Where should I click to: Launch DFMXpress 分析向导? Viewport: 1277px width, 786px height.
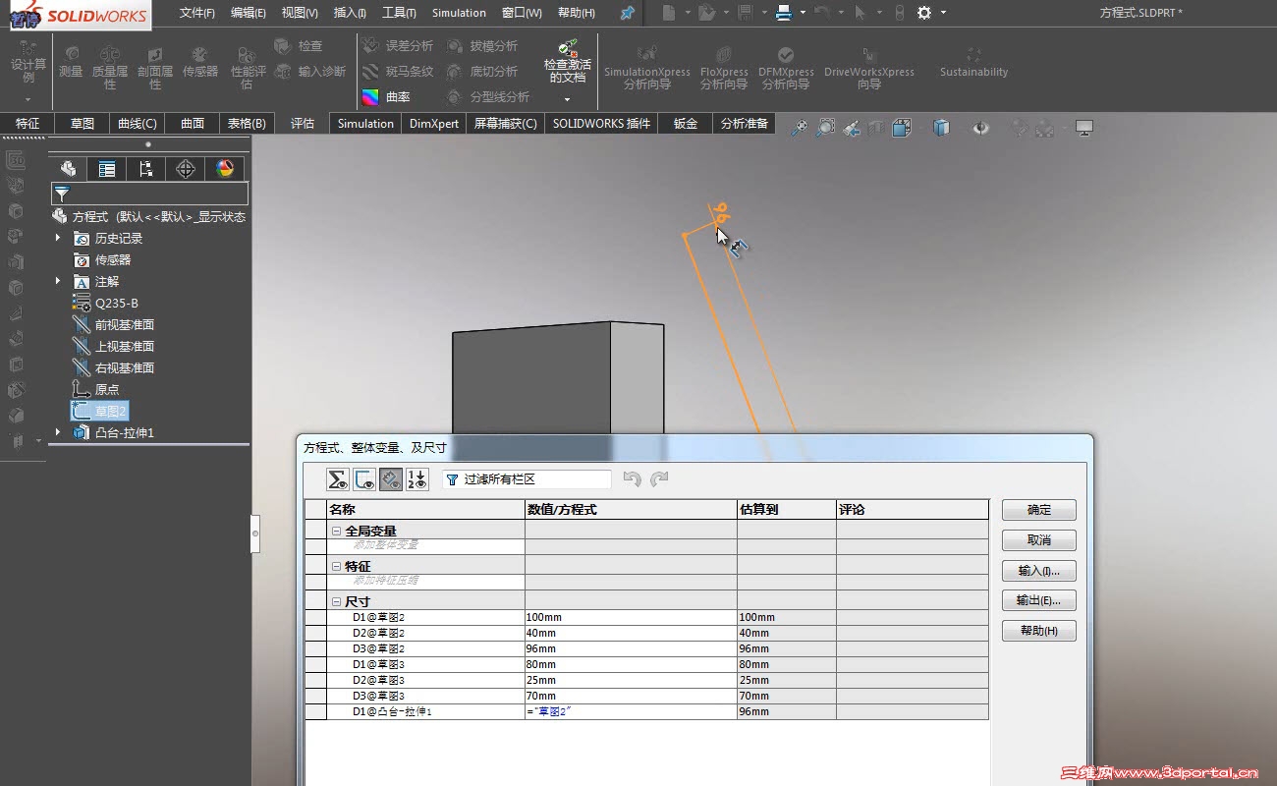[x=786, y=67]
